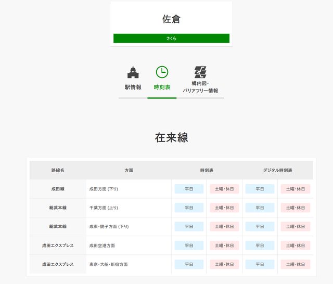Open the 駅情報 tab
Screen dimensions: 333x284
(133, 87)
